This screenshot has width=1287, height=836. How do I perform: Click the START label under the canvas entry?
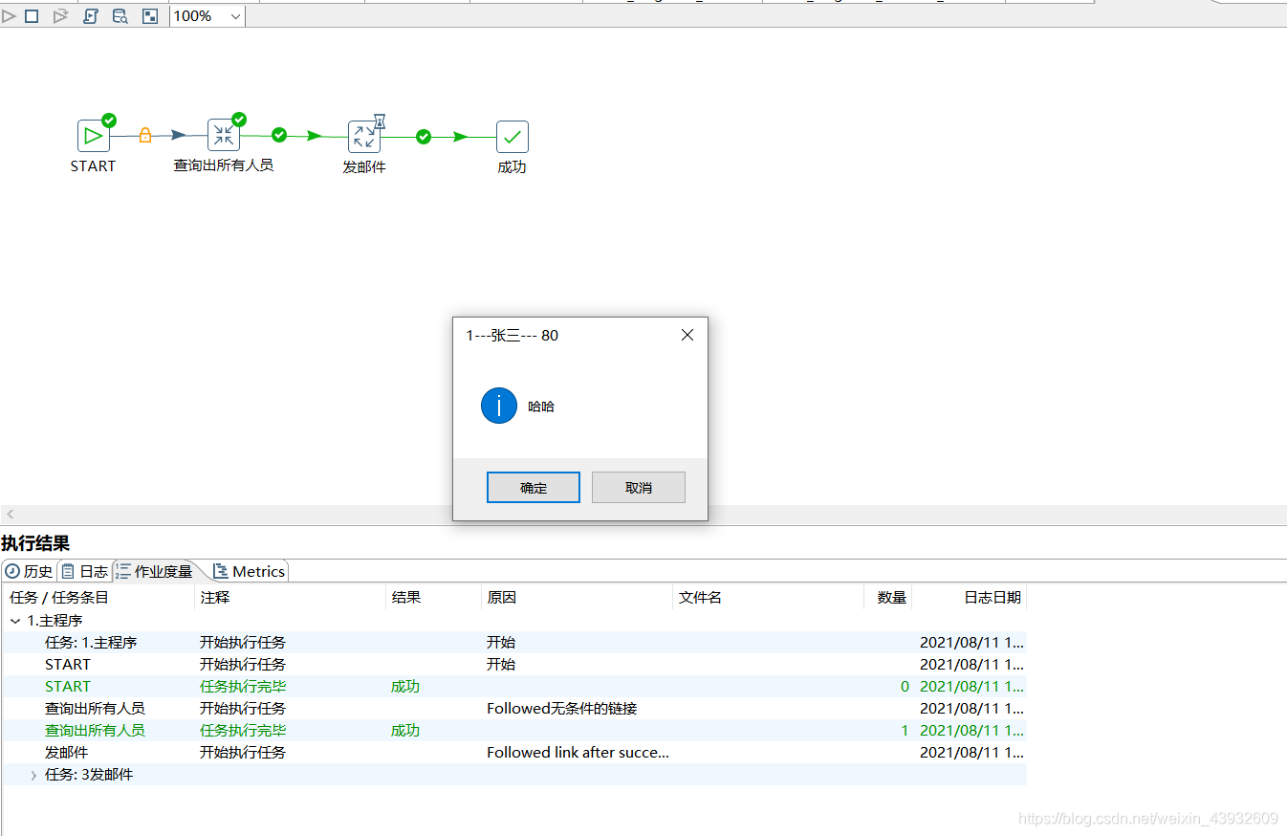point(93,166)
